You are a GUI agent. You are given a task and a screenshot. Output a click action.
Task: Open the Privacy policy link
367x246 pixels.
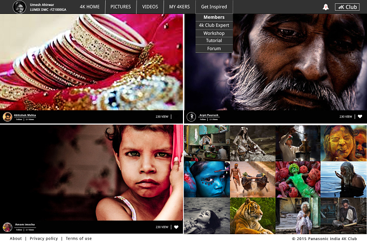pos(44,238)
